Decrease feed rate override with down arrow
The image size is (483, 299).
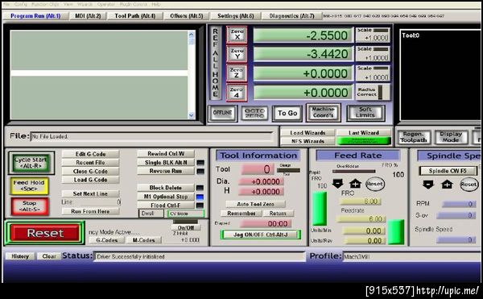coord(337,184)
